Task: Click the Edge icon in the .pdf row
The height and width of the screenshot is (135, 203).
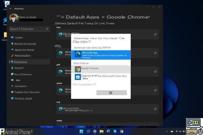Action: tap(61, 72)
